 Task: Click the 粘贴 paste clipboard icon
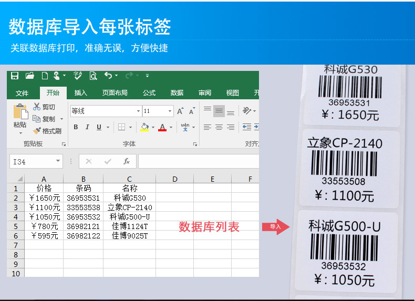pos(20,111)
